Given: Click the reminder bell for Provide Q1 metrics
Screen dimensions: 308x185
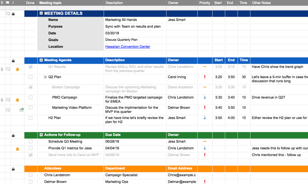Looking at the screenshot, I should click(x=17, y=149).
